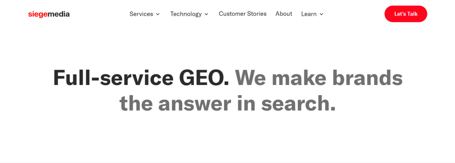Open the Services menu label
455x163 pixels.
[x=141, y=14]
